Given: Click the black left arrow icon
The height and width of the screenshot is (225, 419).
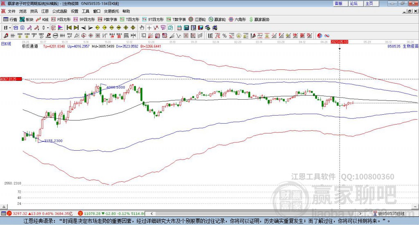Looking at the screenshot, I should 83,28.
